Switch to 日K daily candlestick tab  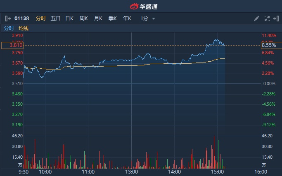click(69, 19)
